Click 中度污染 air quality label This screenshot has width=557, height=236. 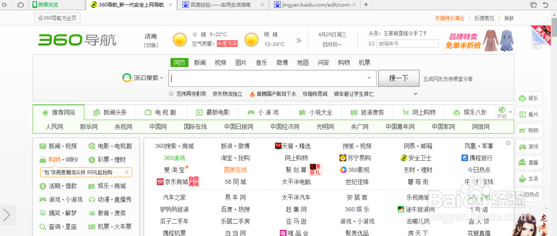click(x=227, y=43)
